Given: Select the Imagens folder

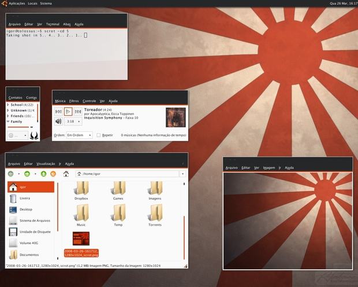Looking at the screenshot, I should coord(155,190).
